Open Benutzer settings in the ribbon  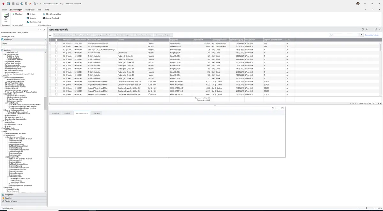(x=32, y=18)
